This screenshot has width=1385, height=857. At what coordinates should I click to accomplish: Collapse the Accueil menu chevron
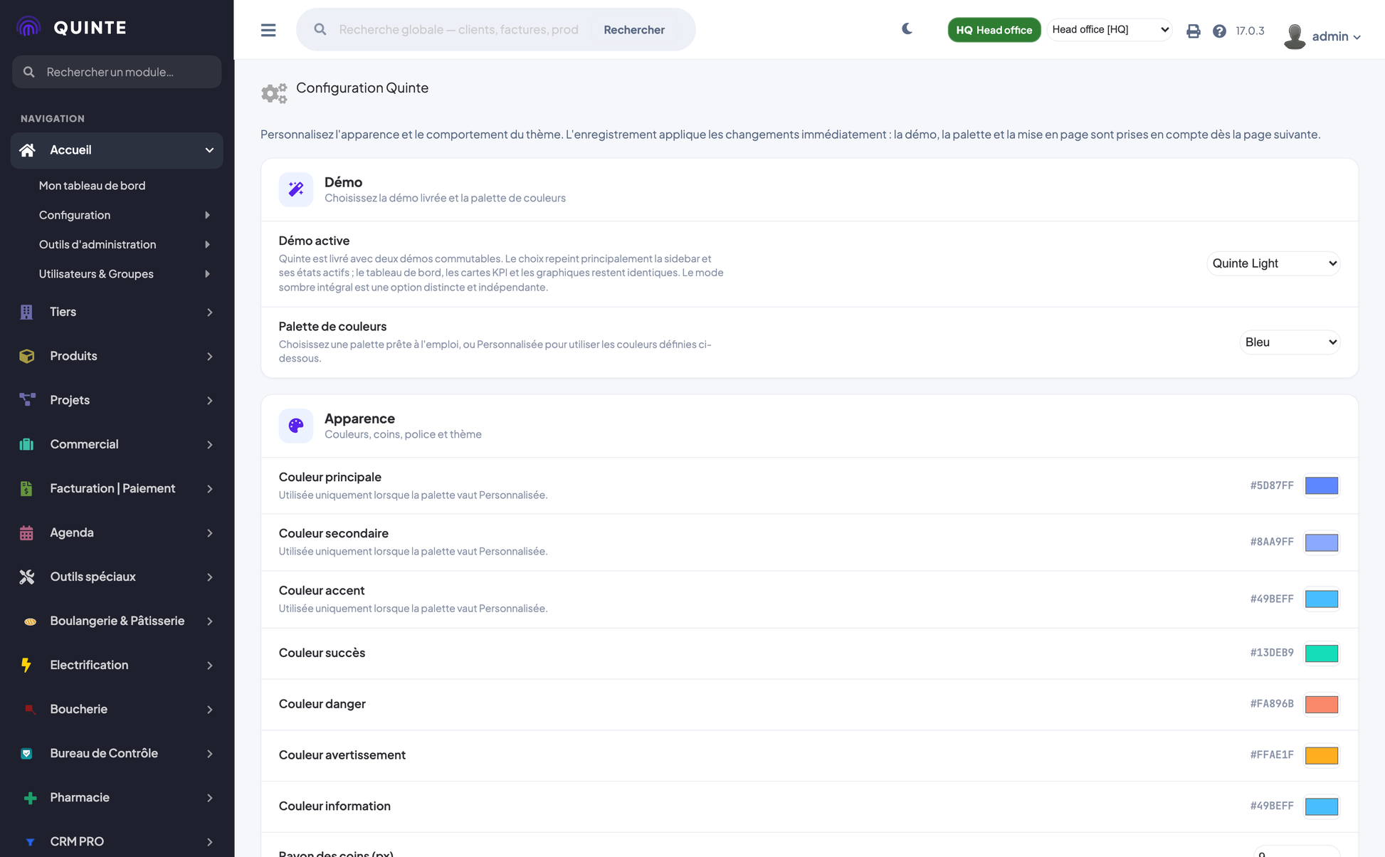209,150
